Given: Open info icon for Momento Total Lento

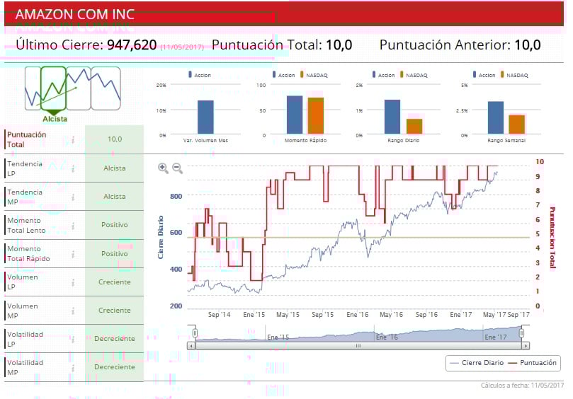Looking at the screenshot, I should (x=73, y=226).
